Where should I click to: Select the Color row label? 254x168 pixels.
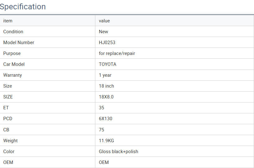click(9, 152)
